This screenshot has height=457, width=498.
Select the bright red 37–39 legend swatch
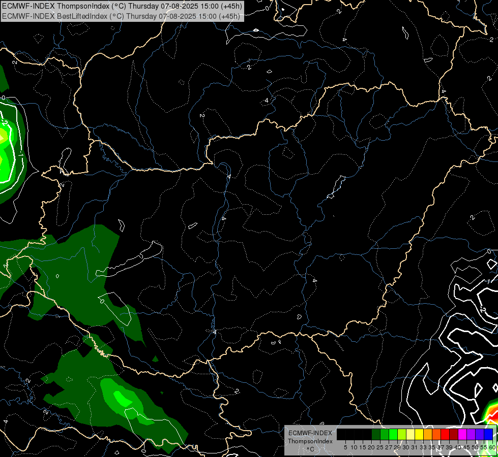[445, 434]
